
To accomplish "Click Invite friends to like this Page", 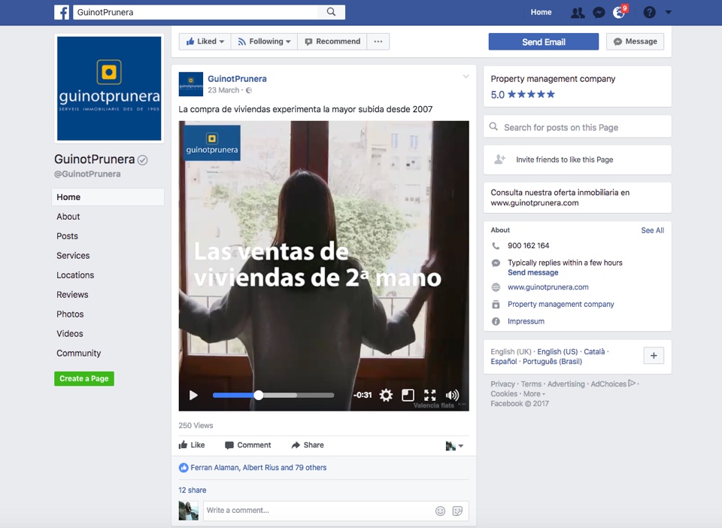I will pos(578,159).
